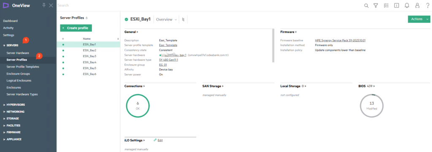Viewport: 432px width, 152px height.
Task: Select ESXi_Bay5 profile row
Action: click(89, 68)
